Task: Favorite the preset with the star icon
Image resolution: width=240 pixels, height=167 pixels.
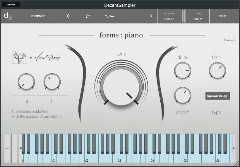Action: 88,16
